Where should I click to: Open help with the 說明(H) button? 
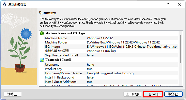pyautogui.click(x=12, y=94)
